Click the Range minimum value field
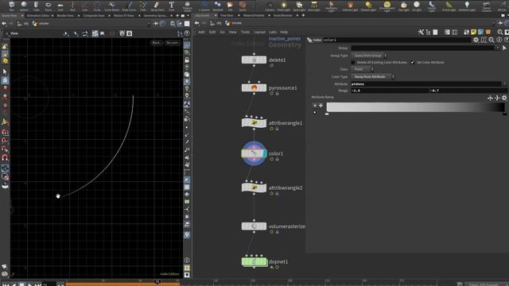This screenshot has width=509, height=286. pos(390,91)
